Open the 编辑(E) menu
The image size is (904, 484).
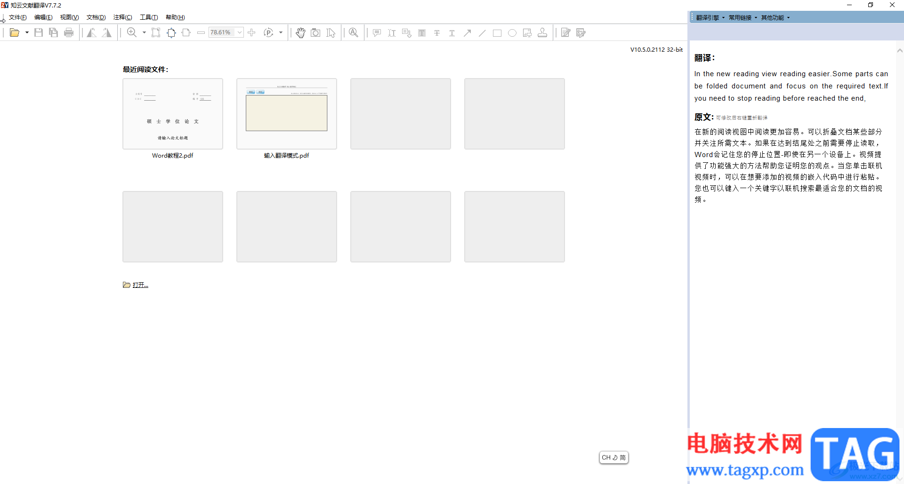[x=43, y=17]
